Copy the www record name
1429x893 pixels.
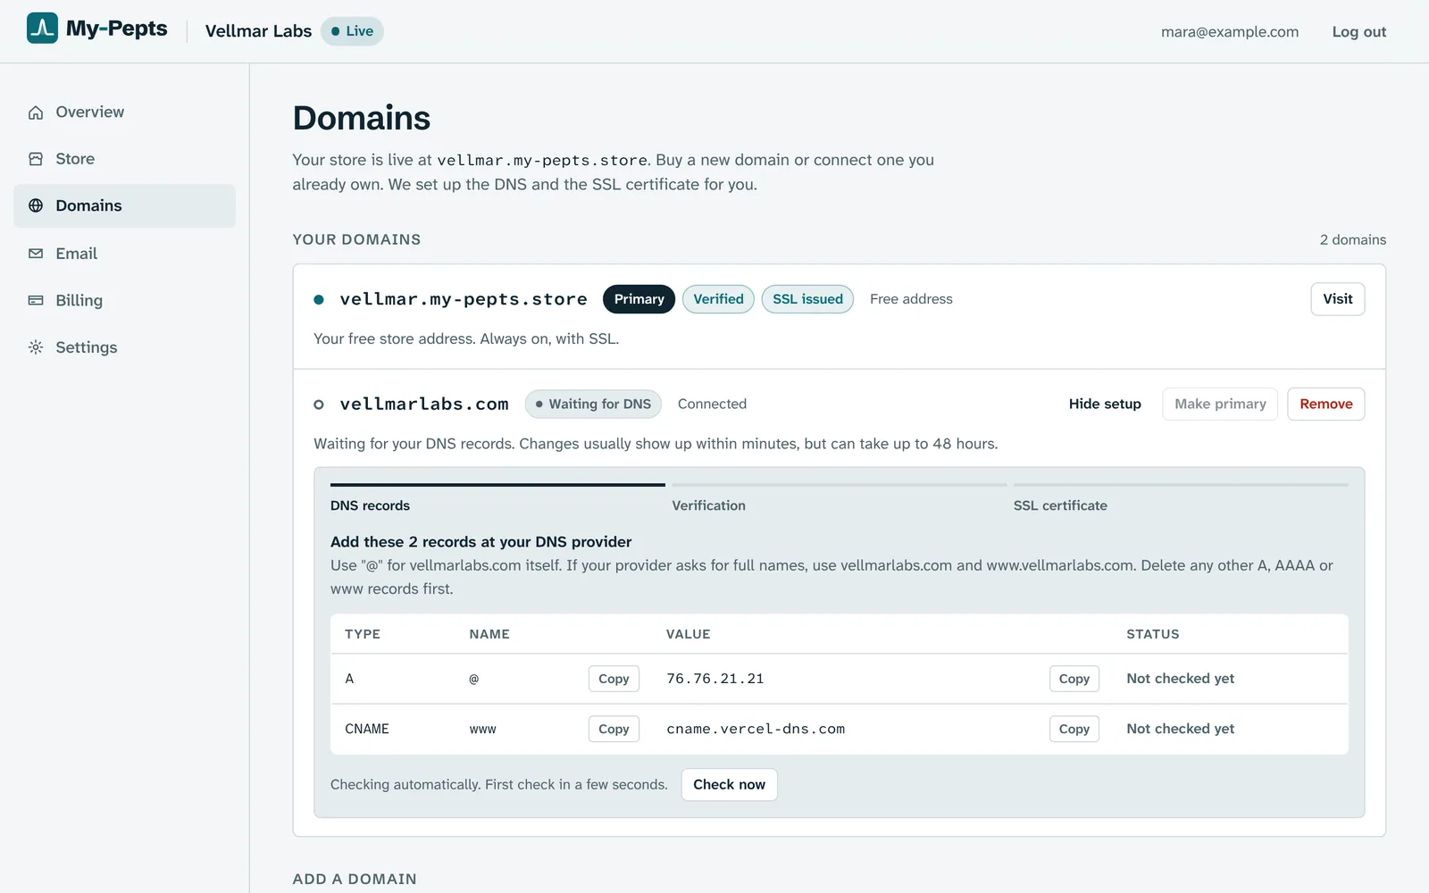(x=614, y=729)
